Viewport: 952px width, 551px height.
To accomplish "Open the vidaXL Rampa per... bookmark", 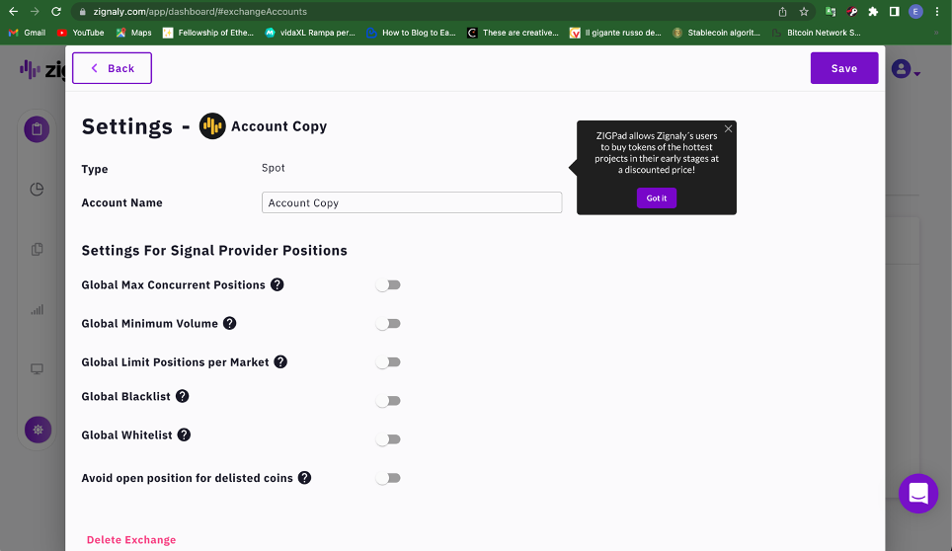I will 310,33.
